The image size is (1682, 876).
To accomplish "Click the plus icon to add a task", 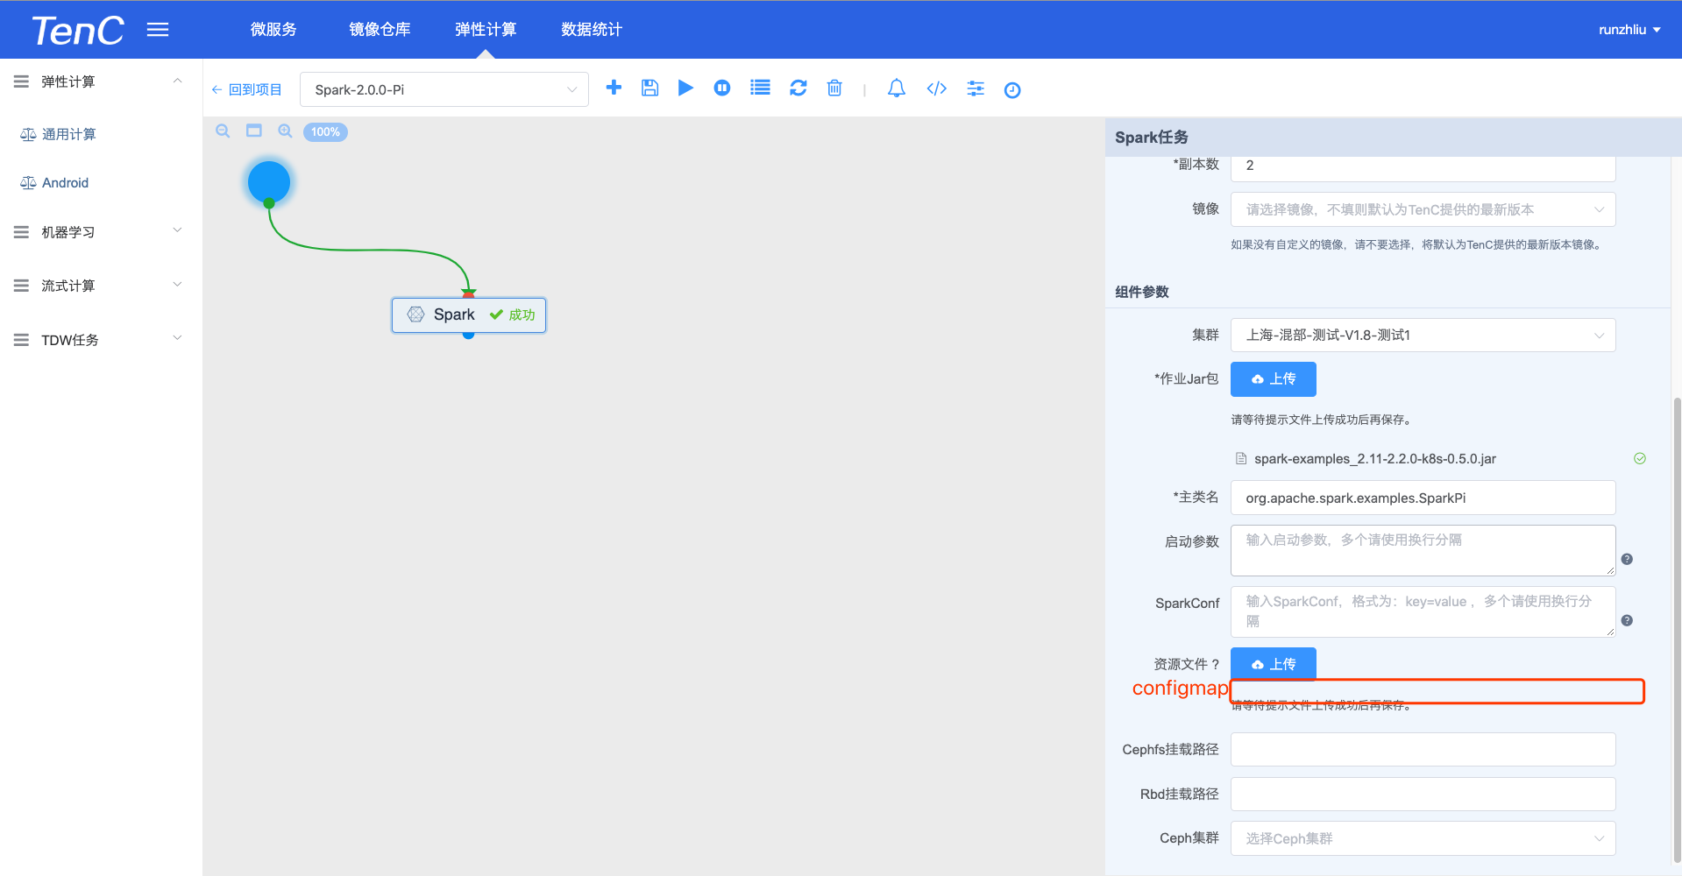I will 614,88.
